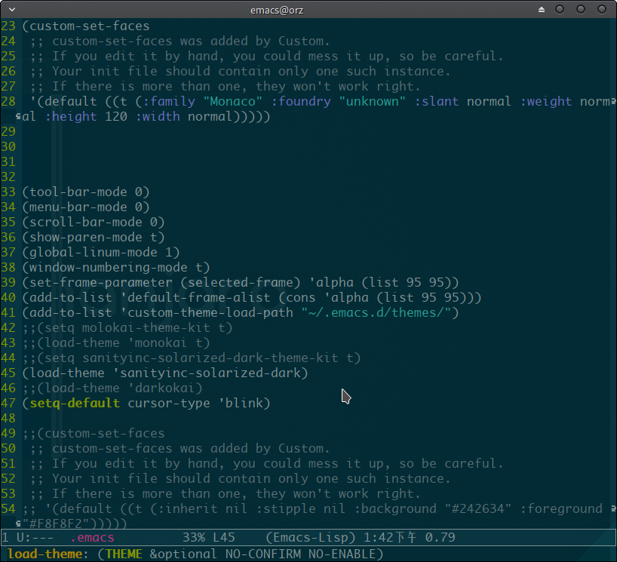617x562 pixels.
Task: Place cursor on "(custom-set-faces" at line 23
Action: pos(86,26)
